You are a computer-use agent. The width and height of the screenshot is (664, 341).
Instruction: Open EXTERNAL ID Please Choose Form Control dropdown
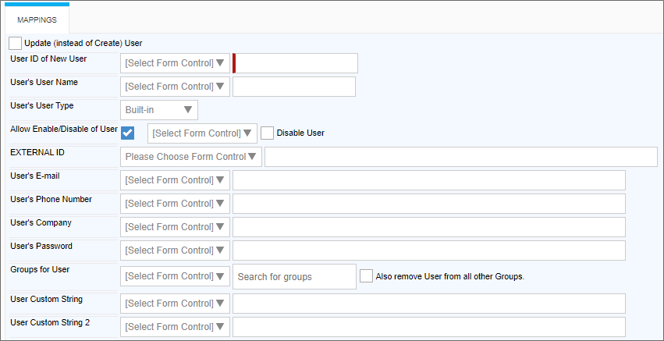(191, 157)
